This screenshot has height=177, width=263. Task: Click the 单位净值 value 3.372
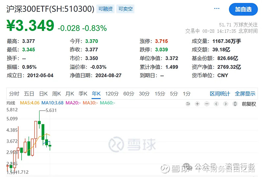(x=172, y=58)
